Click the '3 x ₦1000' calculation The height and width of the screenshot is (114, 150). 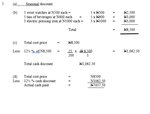pos(98,21)
